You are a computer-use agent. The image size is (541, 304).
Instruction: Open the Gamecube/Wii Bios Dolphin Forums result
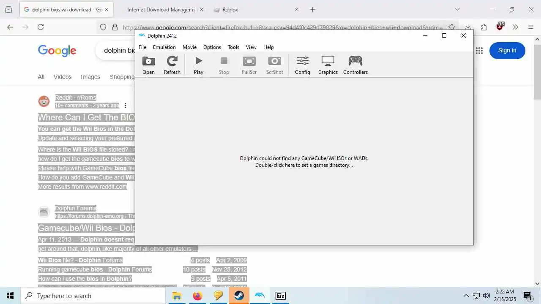point(86,228)
